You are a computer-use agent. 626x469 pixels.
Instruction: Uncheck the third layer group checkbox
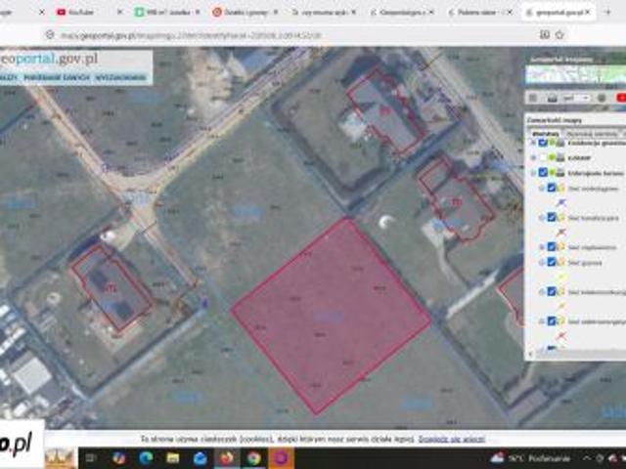tap(542, 173)
